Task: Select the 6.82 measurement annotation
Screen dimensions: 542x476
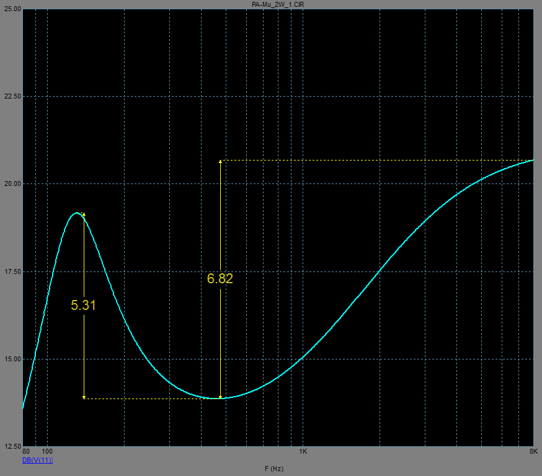Action: tap(220, 279)
